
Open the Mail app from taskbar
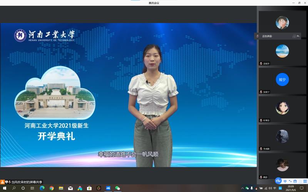point(70,188)
